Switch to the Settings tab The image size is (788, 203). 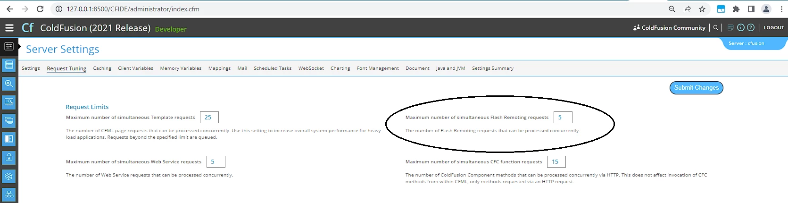click(31, 68)
